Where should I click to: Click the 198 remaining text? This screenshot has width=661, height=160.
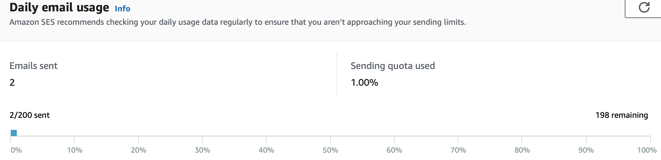click(622, 115)
